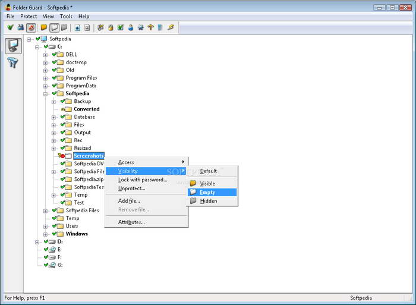
Task: Select the computer folders view sidebar icon
Action: [x=13, y=46]
